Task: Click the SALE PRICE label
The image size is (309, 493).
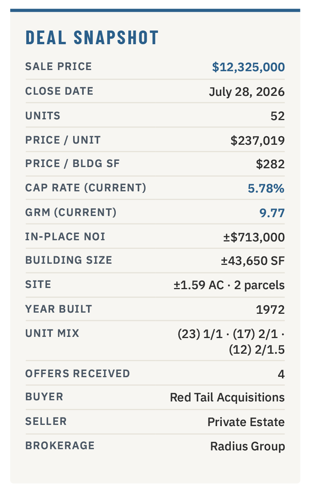Action: coord(59,67)
